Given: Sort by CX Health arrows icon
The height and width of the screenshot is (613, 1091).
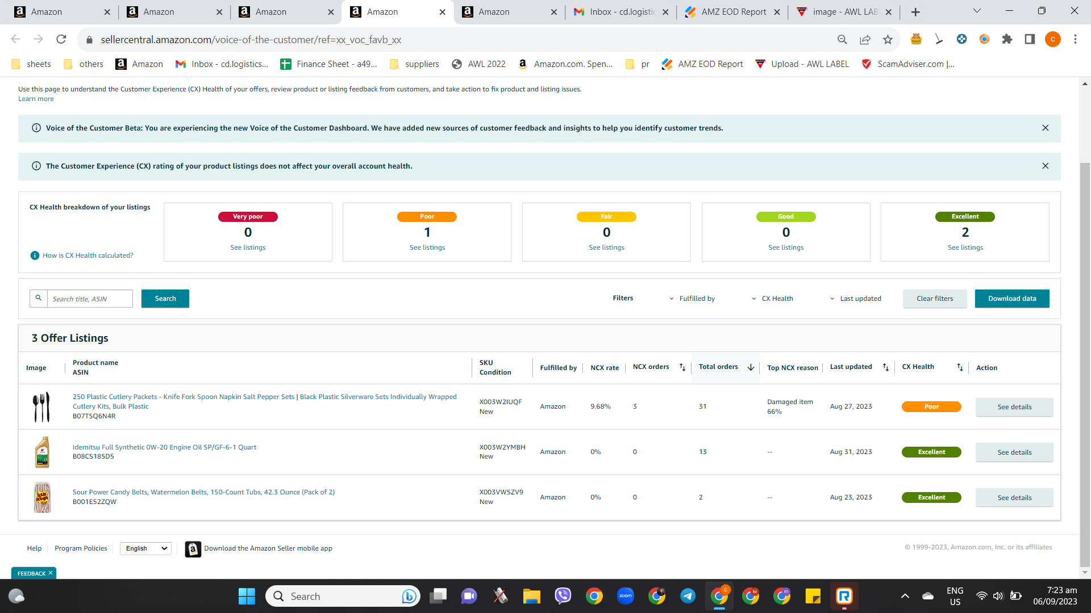Looking at the screenshot, I should [x=960, y=367].
